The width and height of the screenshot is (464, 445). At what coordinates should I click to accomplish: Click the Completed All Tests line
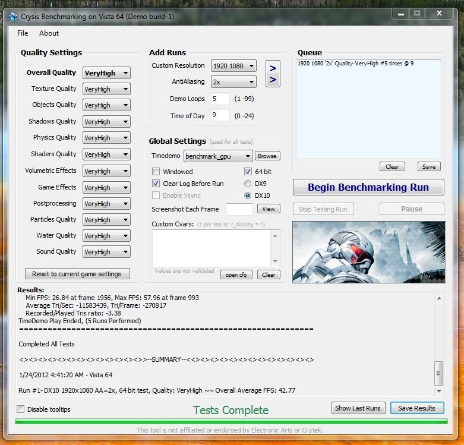coord(46,344)
